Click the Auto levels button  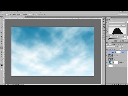coord(123,26)
